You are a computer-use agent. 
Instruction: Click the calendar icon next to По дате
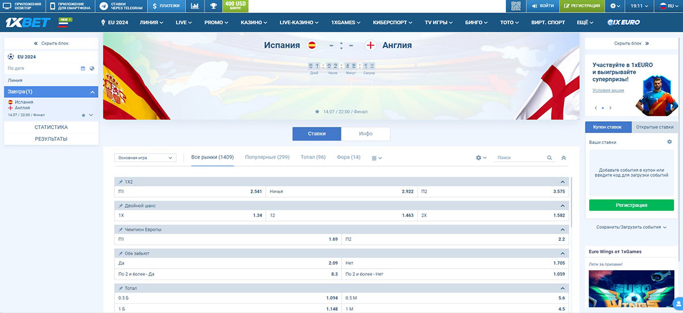coord(83,68)
